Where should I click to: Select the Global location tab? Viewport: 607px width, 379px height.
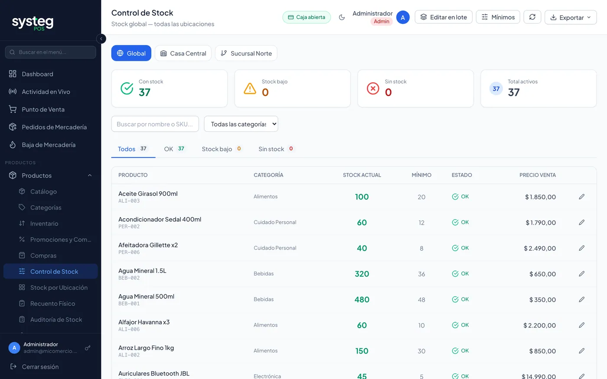131,53
